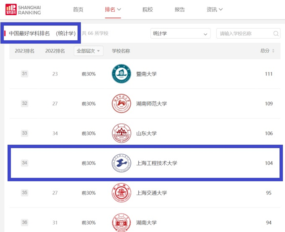Screen dimensions: 285x232
Task: Open the 暨南大学 school link
Action: pos(146,74)
